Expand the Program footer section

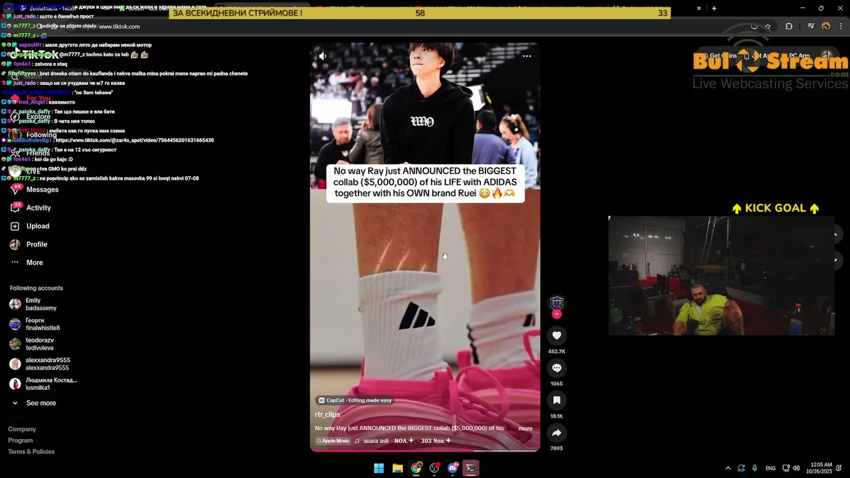tap(21, 440)
